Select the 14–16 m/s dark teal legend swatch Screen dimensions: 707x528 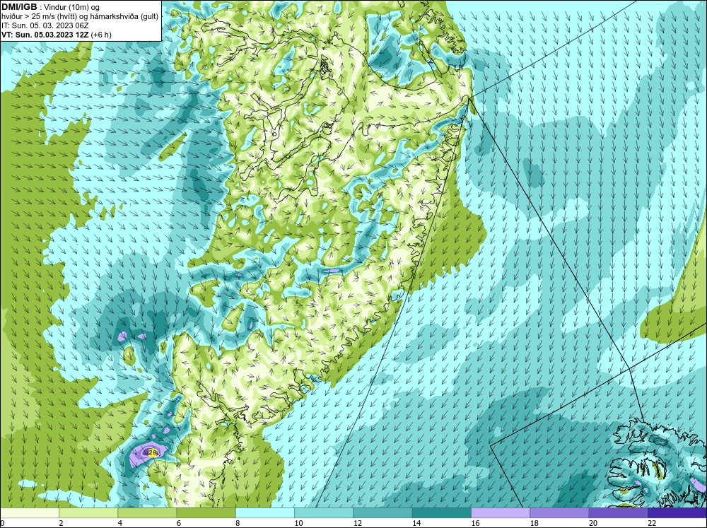click(442, 512)
